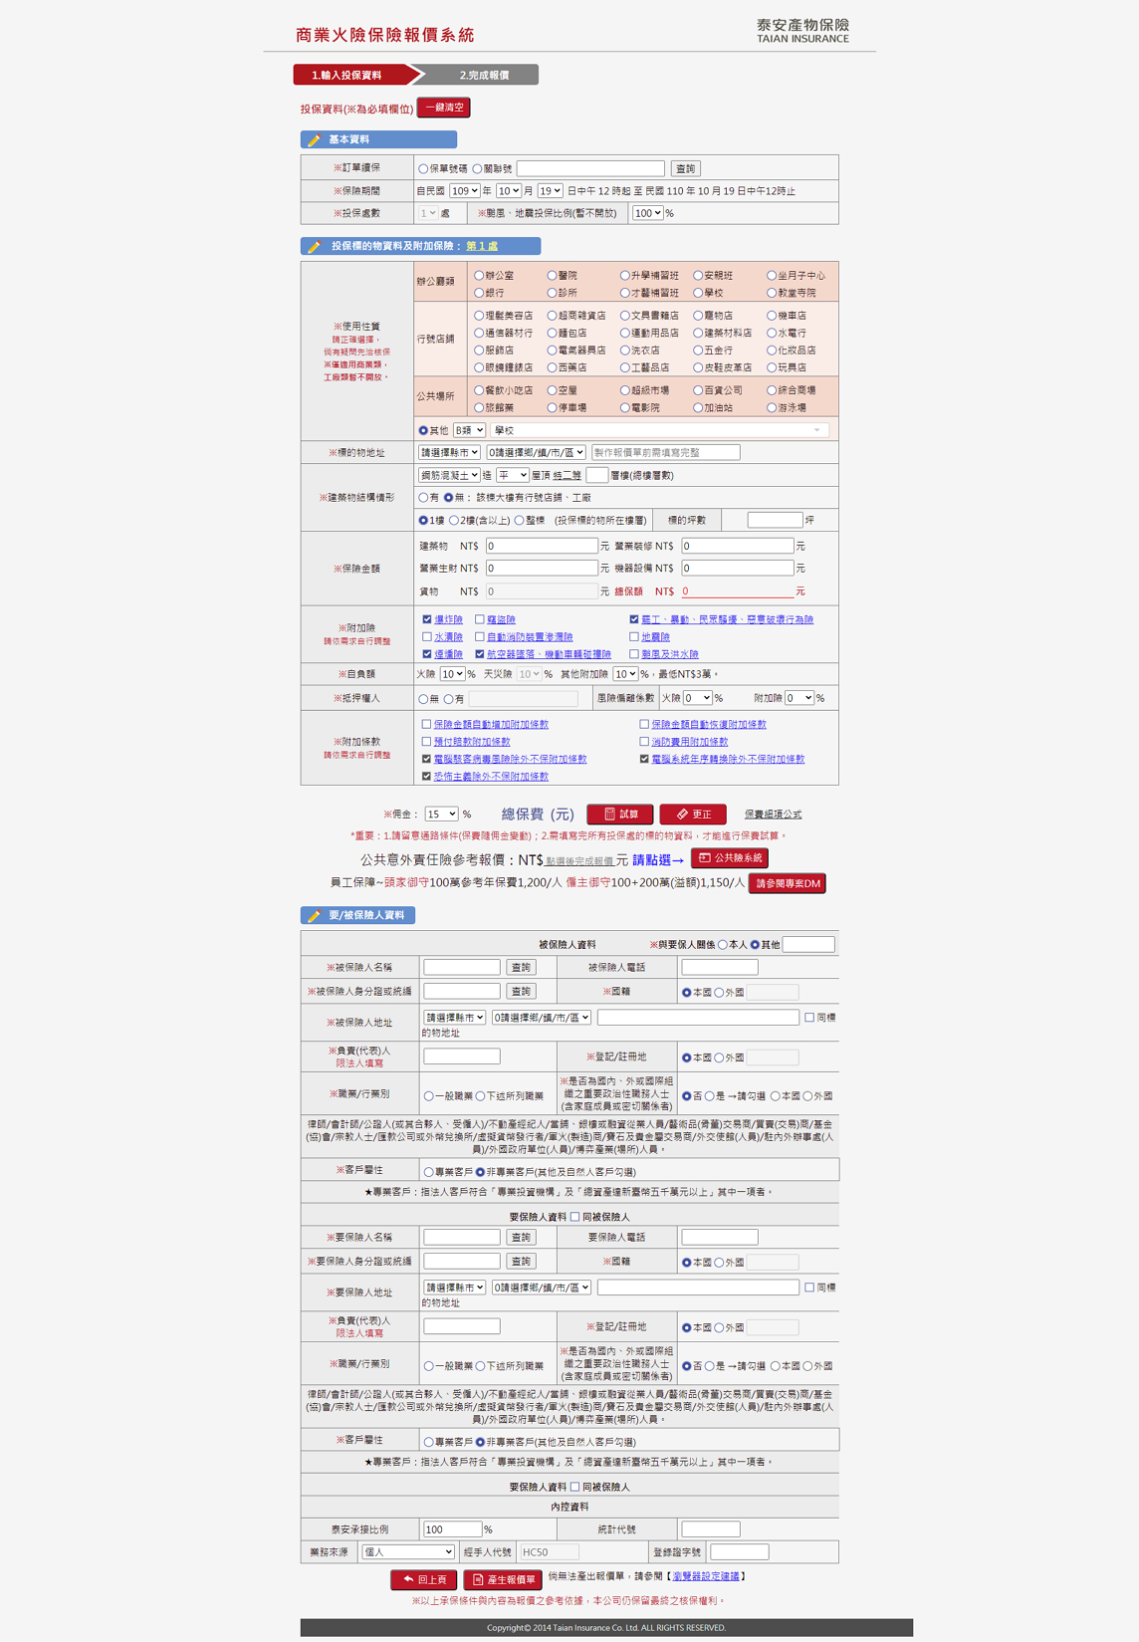Select the 1.輸入投保資料 step tab
The height and width of the screenshot is (1642, 1139).
(348, 76)
